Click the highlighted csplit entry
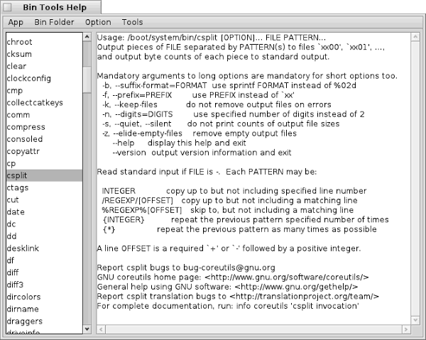 pos(43,175)
